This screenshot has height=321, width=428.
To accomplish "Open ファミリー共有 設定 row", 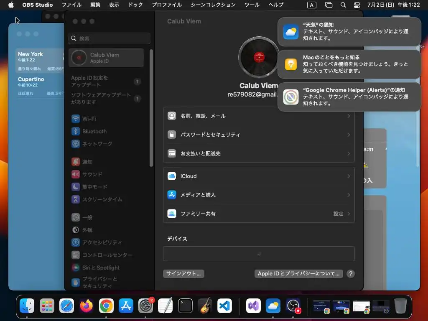I will (259, 214).
